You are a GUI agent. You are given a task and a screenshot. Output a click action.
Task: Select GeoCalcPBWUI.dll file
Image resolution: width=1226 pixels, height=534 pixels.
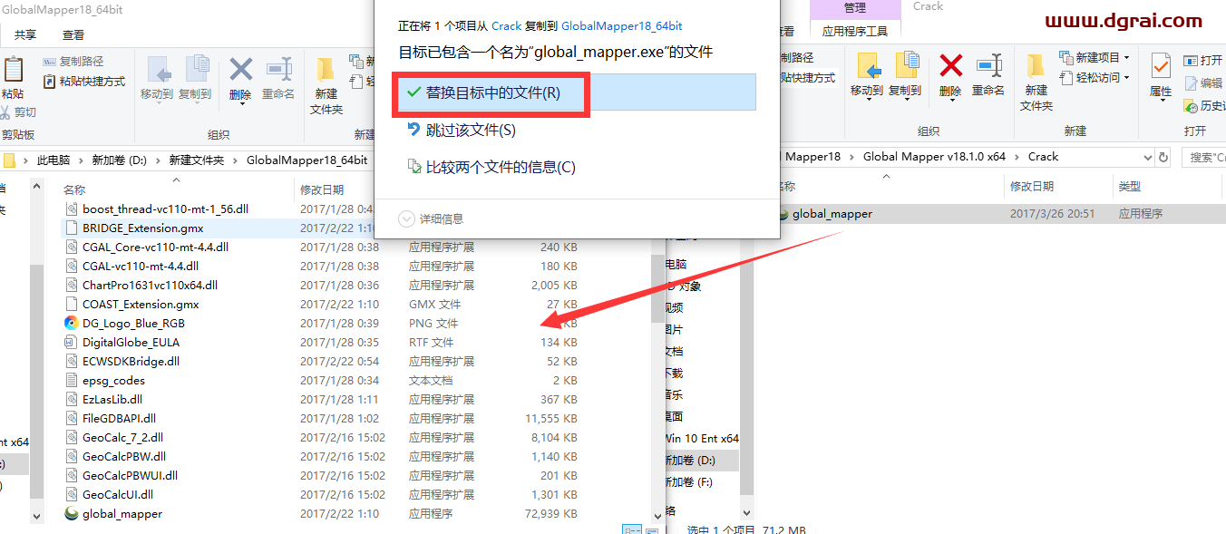click(x=130, y=475)
